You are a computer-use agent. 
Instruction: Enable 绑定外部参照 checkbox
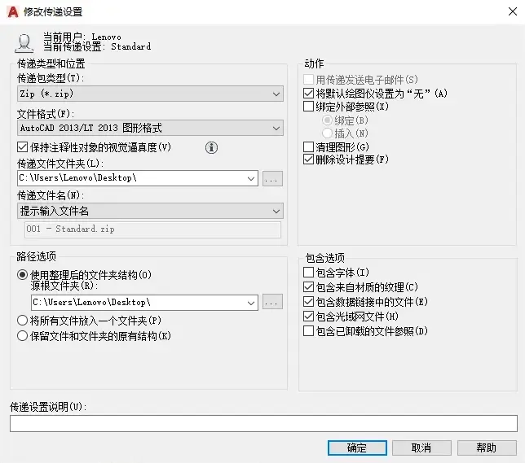tap(308, 107)
